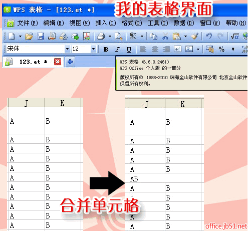Click into the font size field showing 12
The image size is (249, 231).
pyautogui.click(x=81, y=49)
